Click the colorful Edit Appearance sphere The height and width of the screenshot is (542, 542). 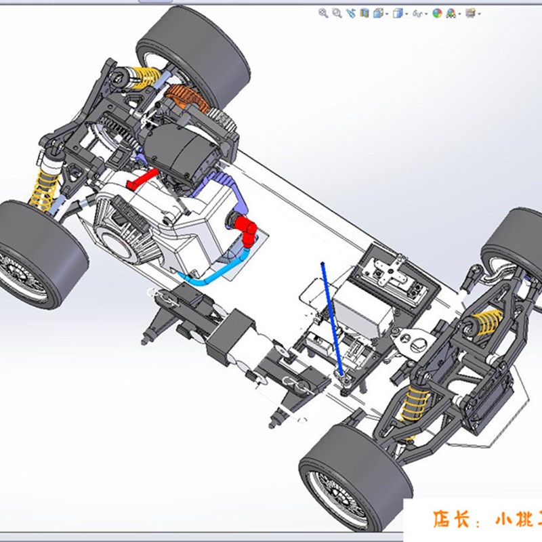438,12
